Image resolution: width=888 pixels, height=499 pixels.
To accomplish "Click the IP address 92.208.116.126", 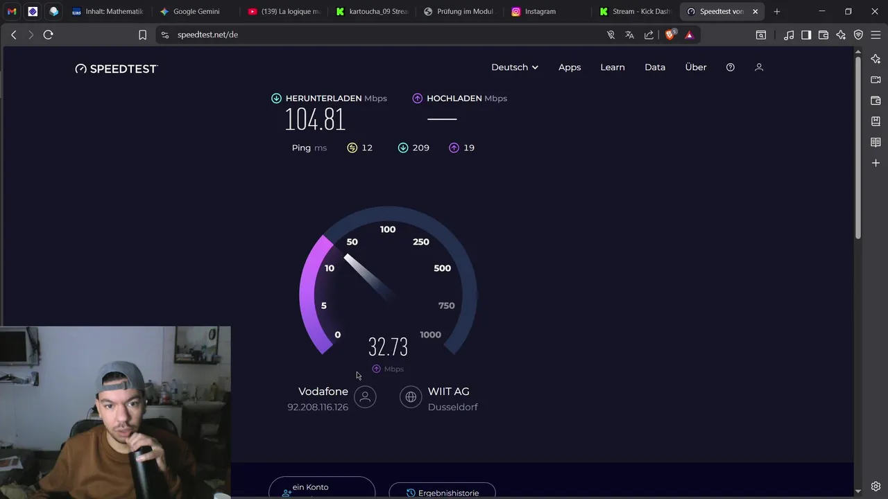I will pyautogui.click(x=318, y=407).
